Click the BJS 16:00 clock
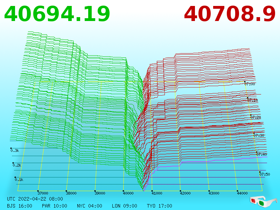 click(x=20, y=206)
